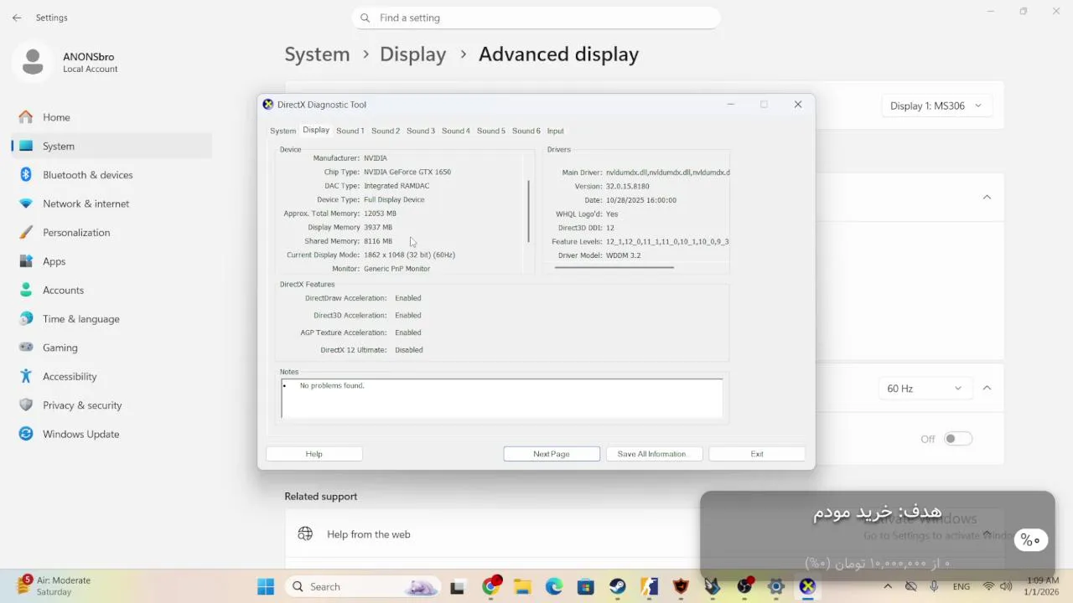
Task: Open Steam from taskbar
Action: [x=617, y=587]
